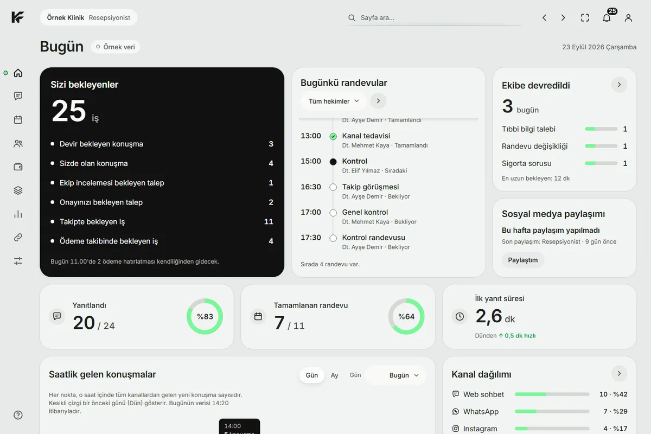Click the Kanal tedavisi appointment title
This screenshot has height=434, width=651.
(366, 136)
